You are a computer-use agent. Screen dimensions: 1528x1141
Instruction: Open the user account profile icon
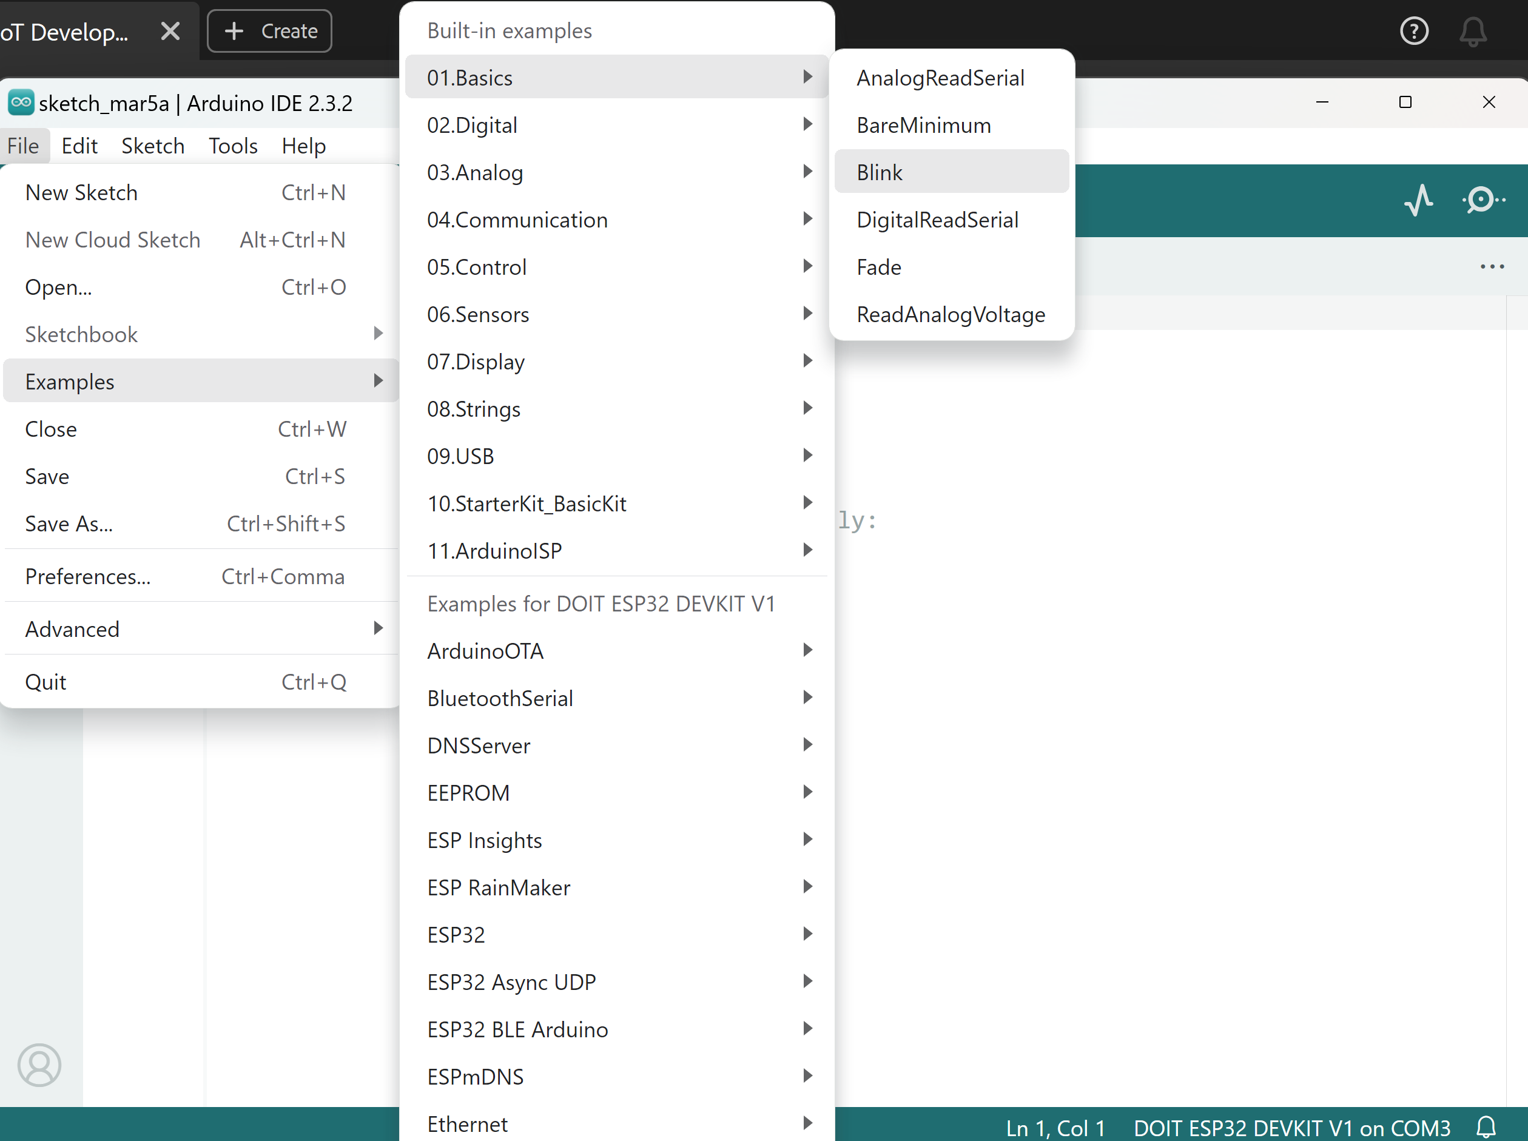click(x=39, y=1065)
